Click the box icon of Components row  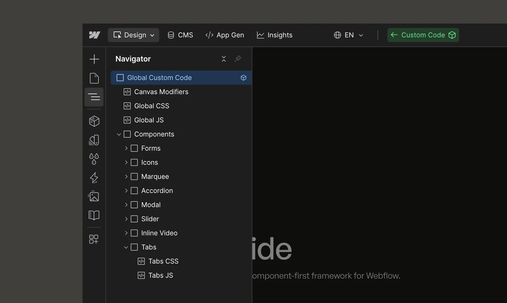[127, 134]
